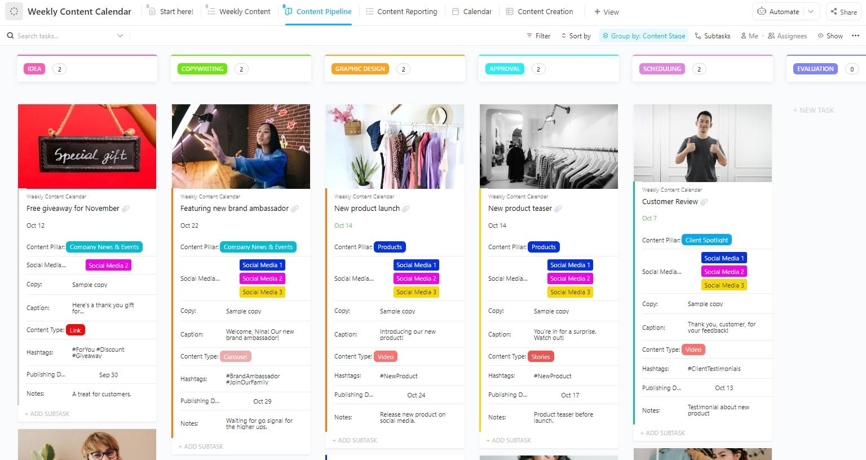
Task: Click paperclip icon next to Customer Review
Action: [x=704, y=202]
